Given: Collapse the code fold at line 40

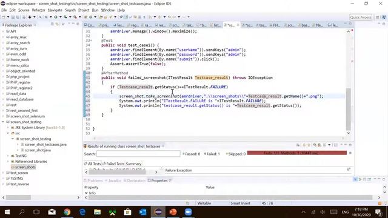Looking at the screenshot, I should pyautogui.click(x=91, y=73).
